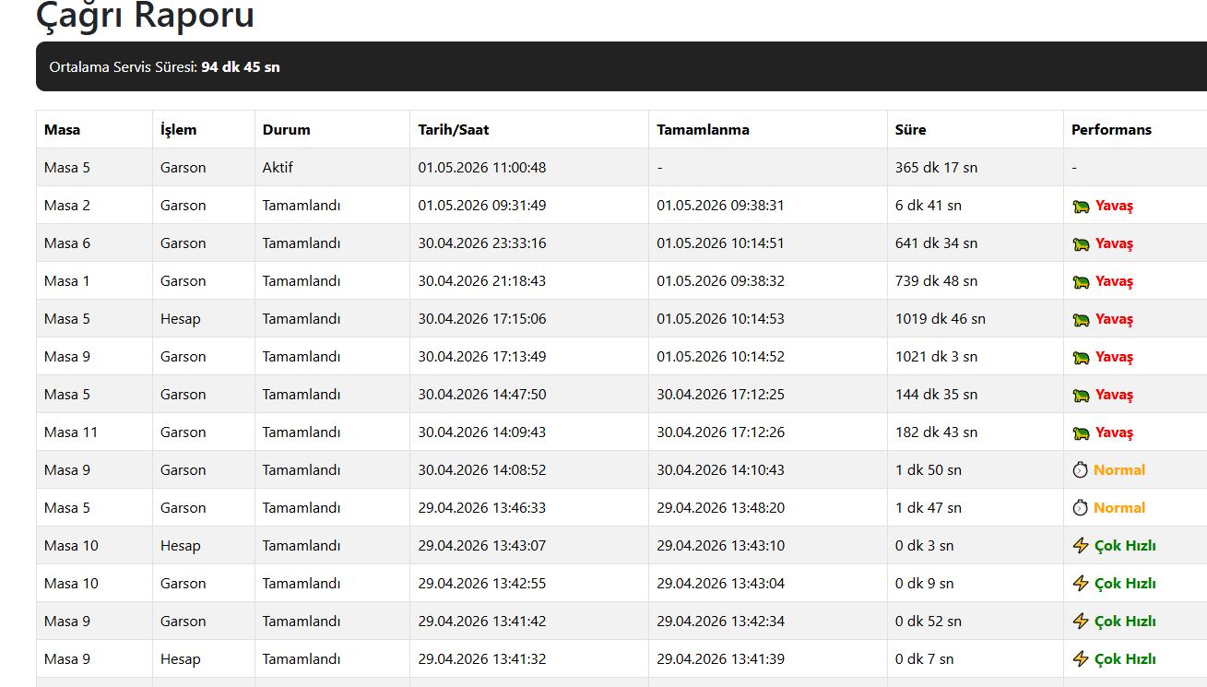This screenshot has height=687, width=1207.
Task: Click Hesap in the 30.04.2026 17:15:06 row
Action: (x=181, y=319)
